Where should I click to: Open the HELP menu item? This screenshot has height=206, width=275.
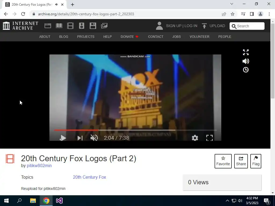pyautogui.click(x=107, y=36)
